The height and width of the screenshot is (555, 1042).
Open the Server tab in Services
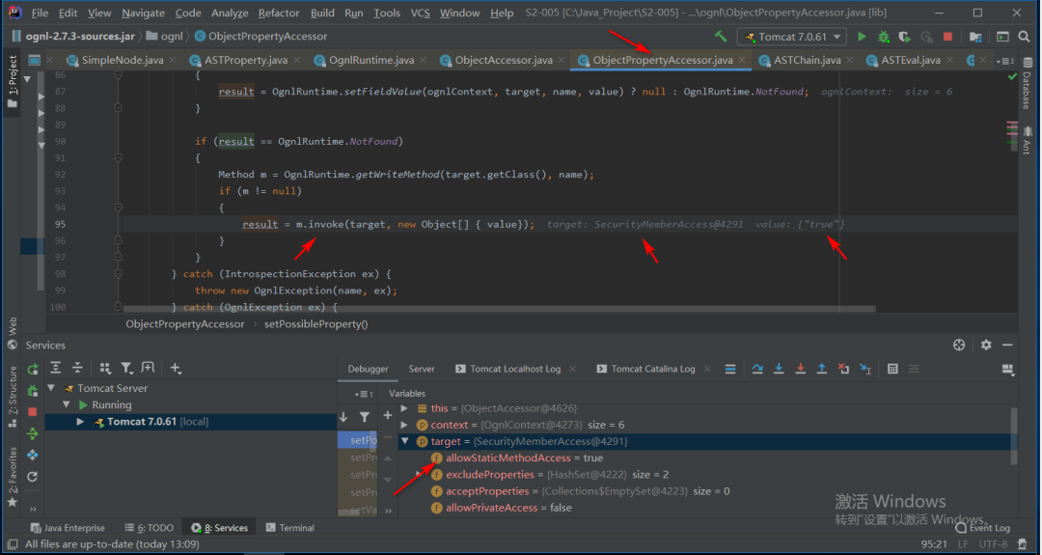coord(422,369)
